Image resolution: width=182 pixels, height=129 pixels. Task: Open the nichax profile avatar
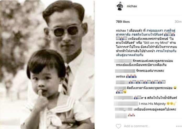[x=120, y=6]
